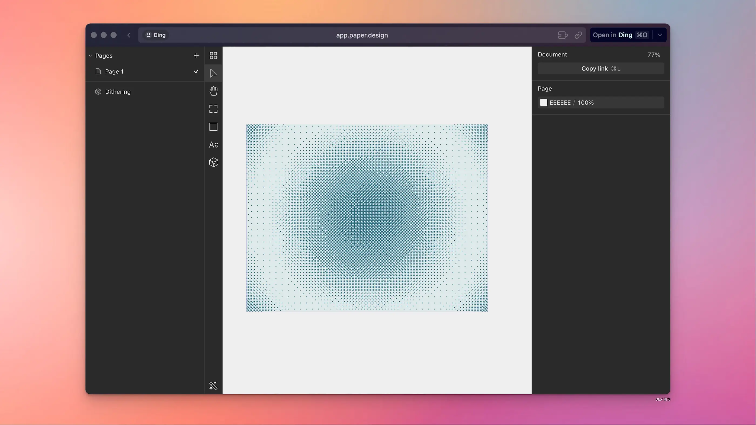
Task: Click the chain link icon in address bar
Action: 578,35
